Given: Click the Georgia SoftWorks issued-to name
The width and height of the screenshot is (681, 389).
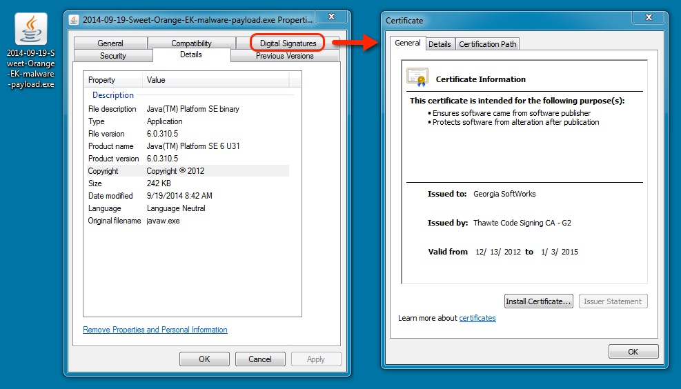Looking at the screenshot, I should pyautogui.click(x=504, y=194).
